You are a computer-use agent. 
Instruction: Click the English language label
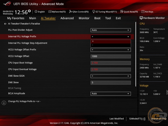coord(41,12)
